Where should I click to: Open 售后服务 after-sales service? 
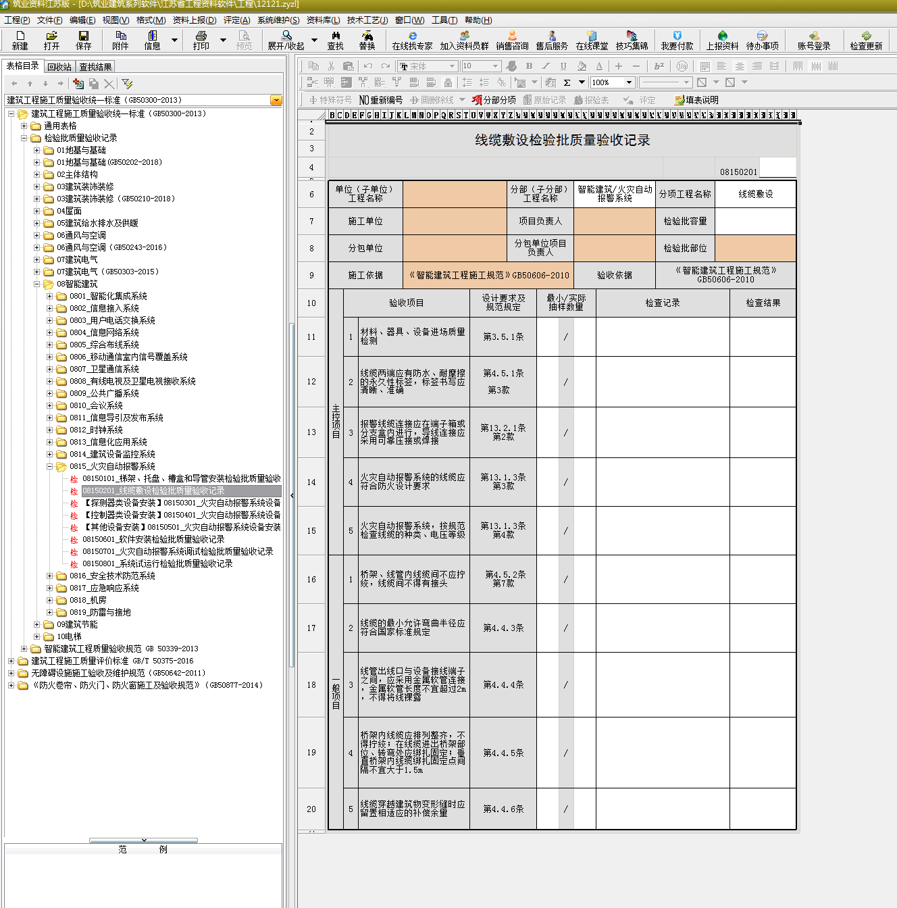coord(553,40)
